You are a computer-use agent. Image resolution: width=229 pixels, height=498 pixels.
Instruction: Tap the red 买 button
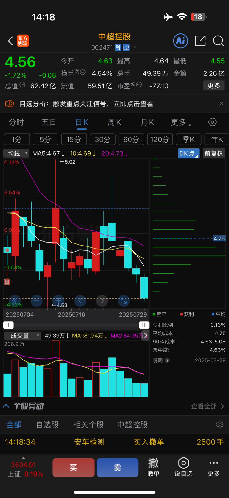point(74,467)
